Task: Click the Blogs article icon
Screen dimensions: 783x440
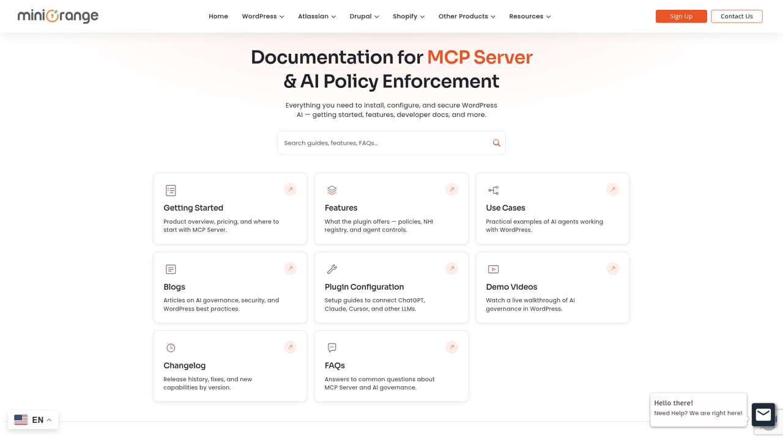Action: [x=171, y=269]
